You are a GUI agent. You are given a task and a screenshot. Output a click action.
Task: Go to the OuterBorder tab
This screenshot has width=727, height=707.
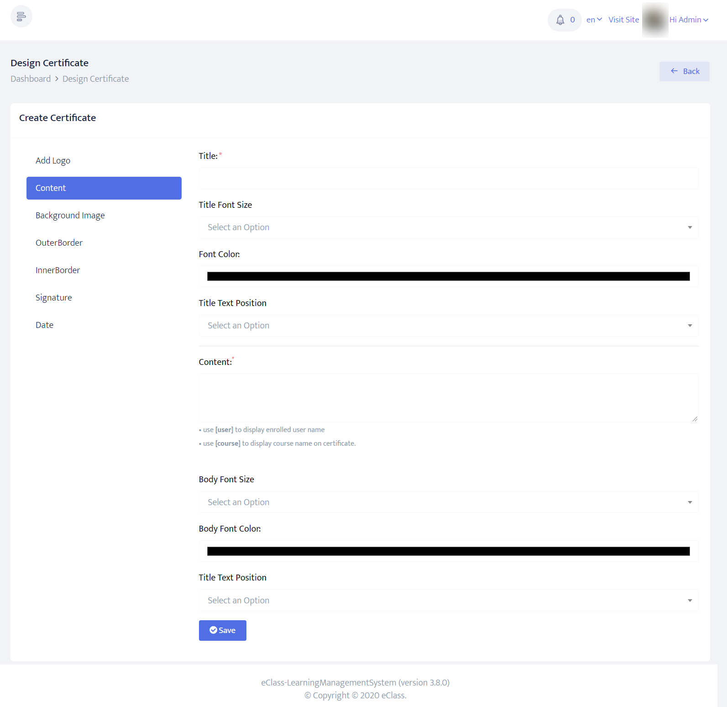[59, 243]
